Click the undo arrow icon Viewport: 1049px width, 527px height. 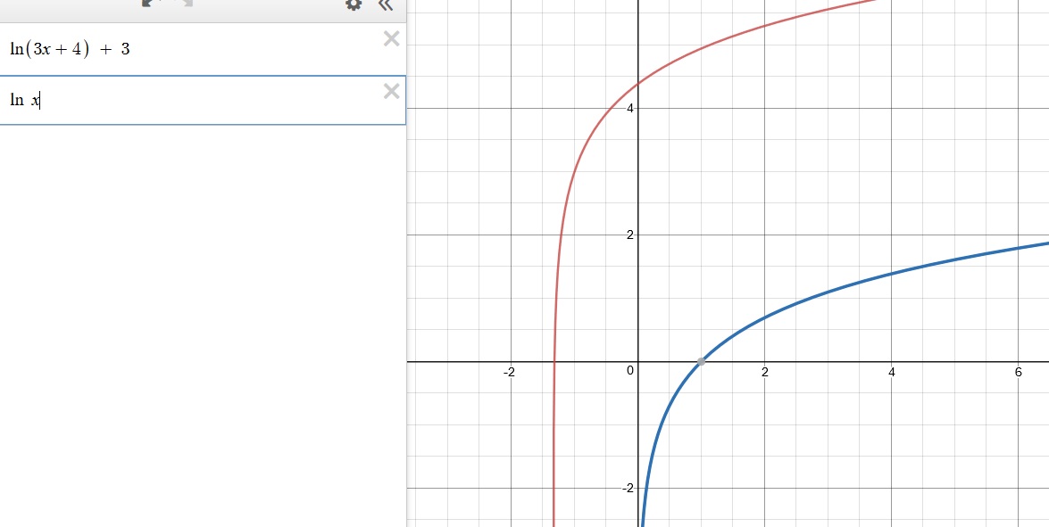[x=149, y=4]
